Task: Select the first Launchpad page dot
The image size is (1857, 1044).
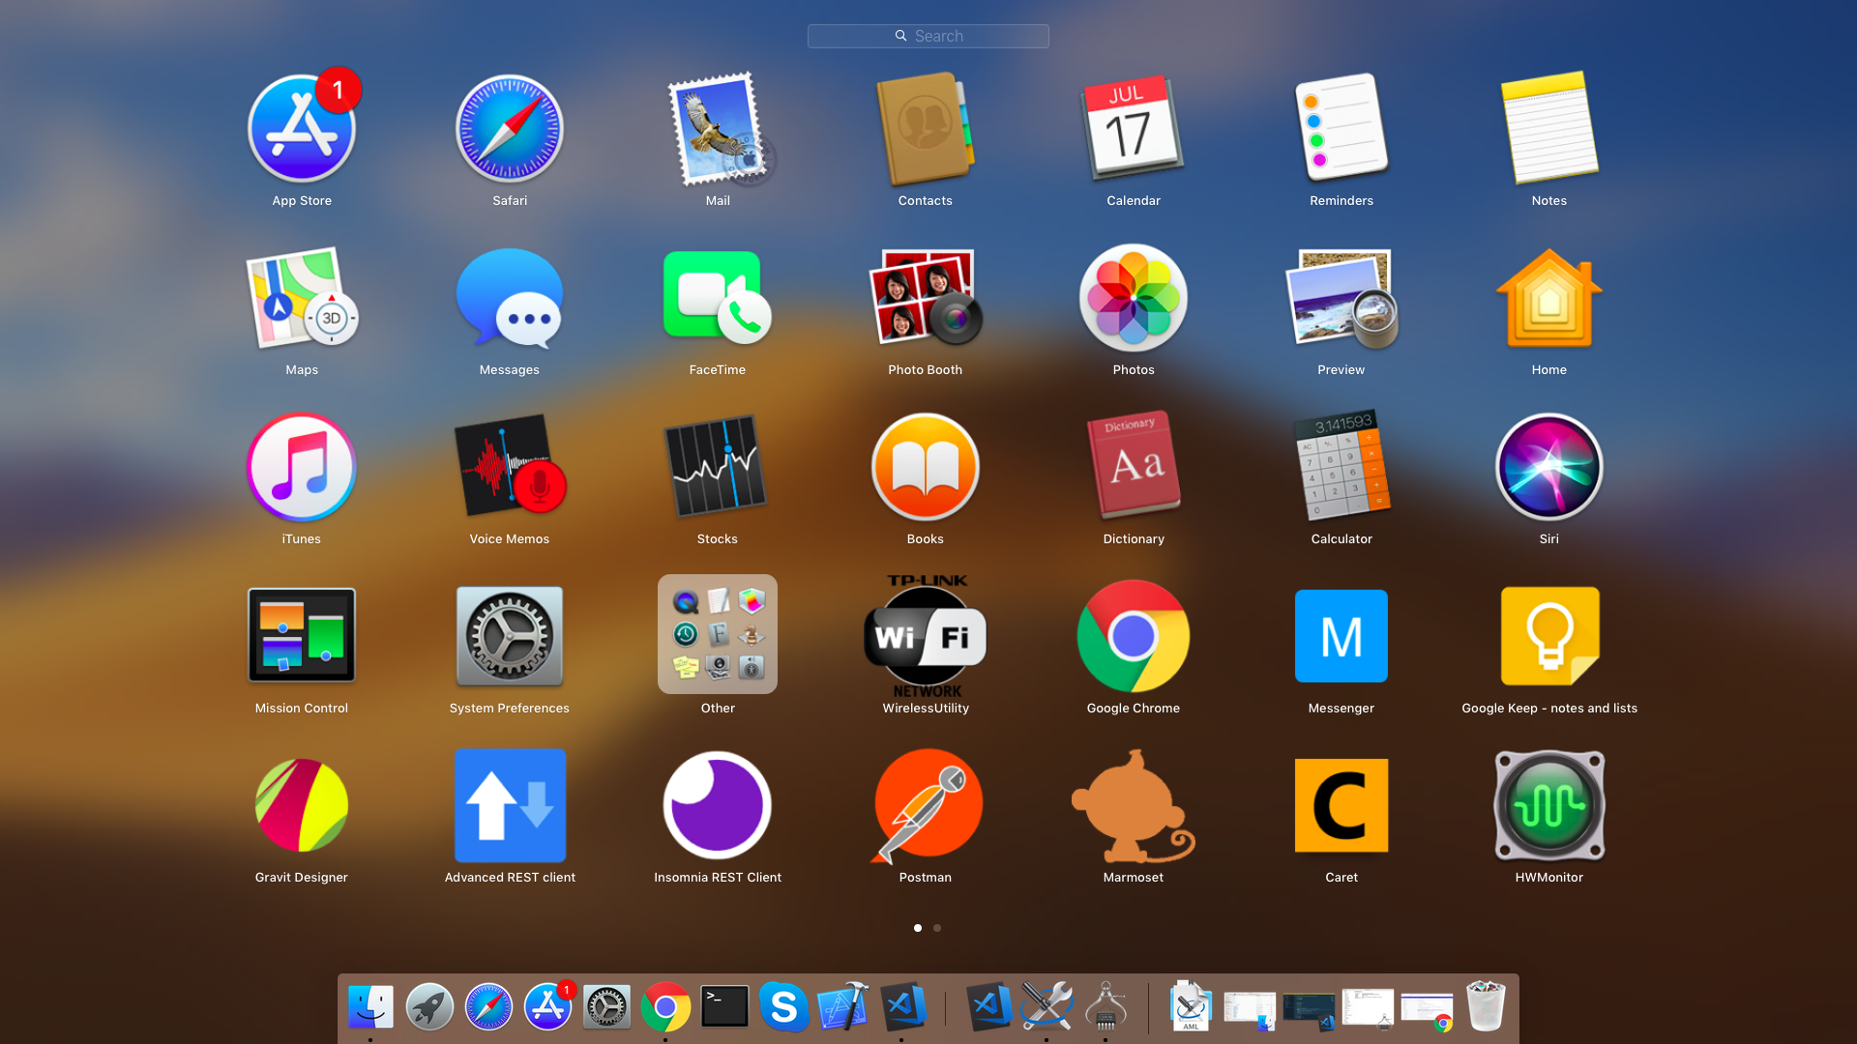Action: 918,928
